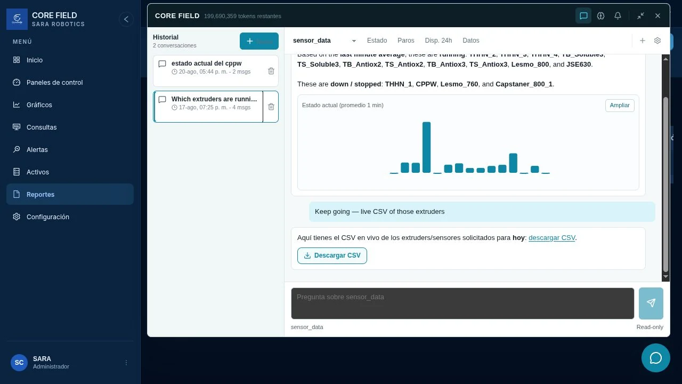
Task: Delete the 'Which extruders are runni...' conversation
Action: click(271, 107)
